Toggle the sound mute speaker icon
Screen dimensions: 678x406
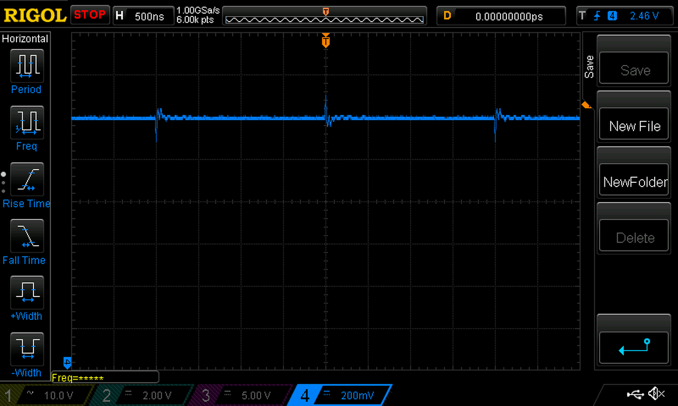[657, 394]
